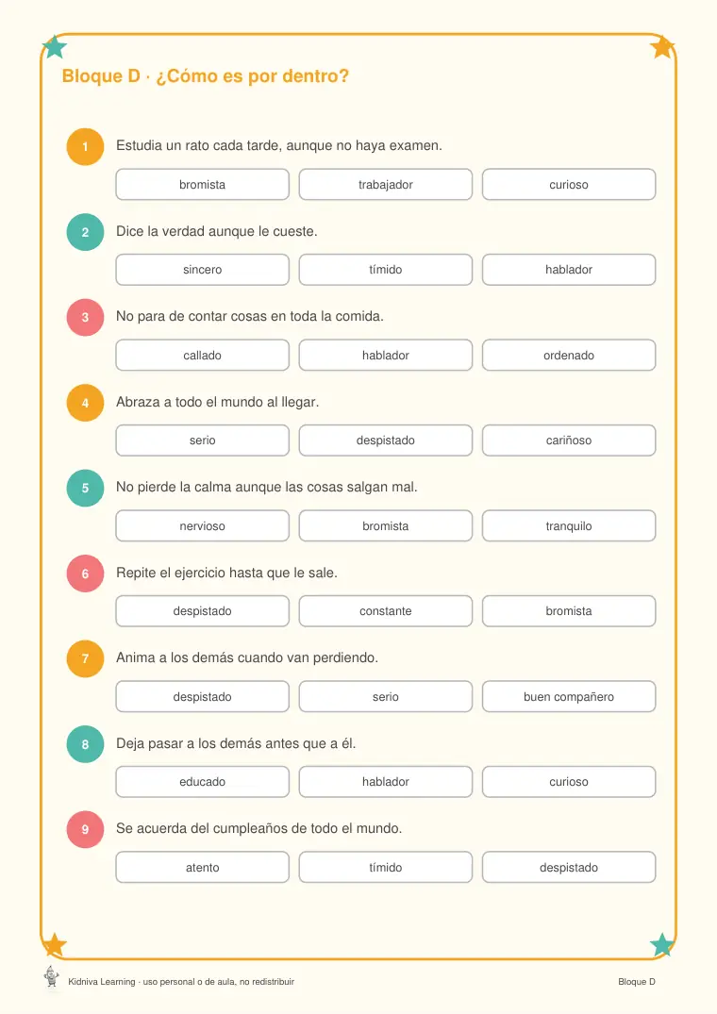Viewport: 717px width, 1014px height.
Task: Click the Kidniva Learning mascot logo
Action: (51, 977)
